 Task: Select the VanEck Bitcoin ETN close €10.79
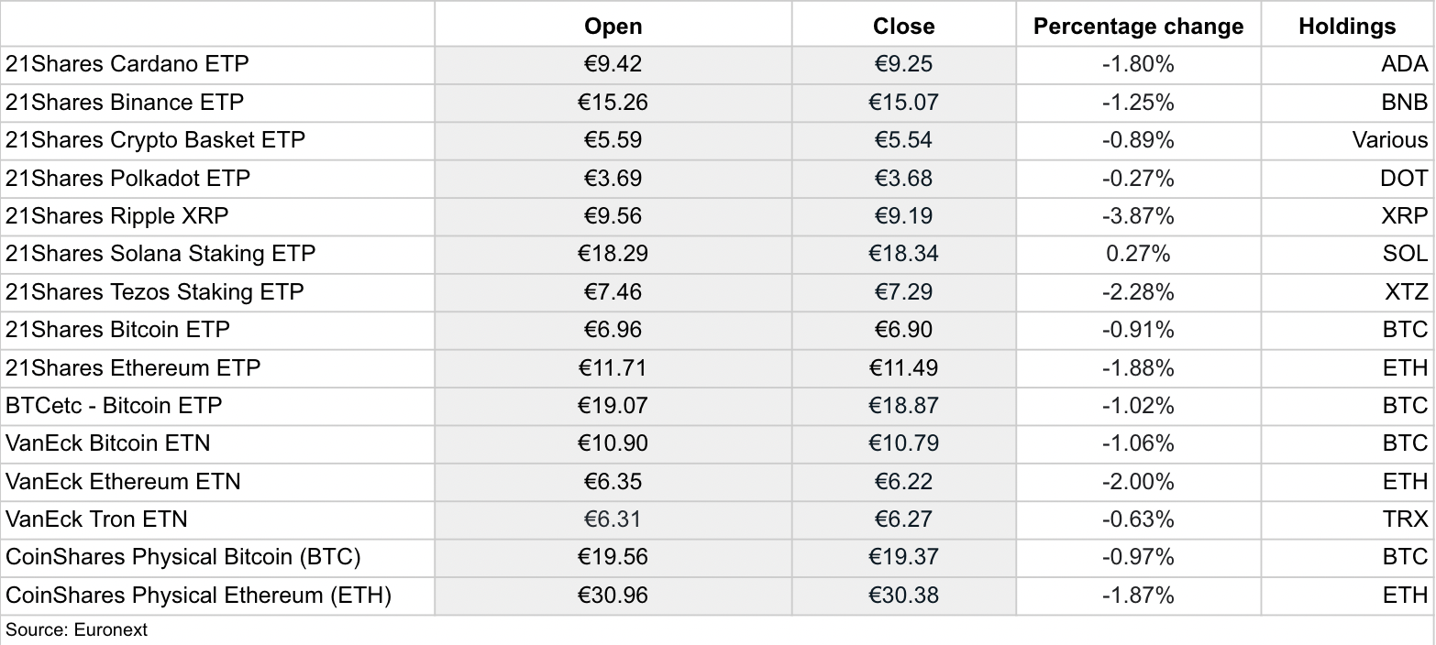904,443
